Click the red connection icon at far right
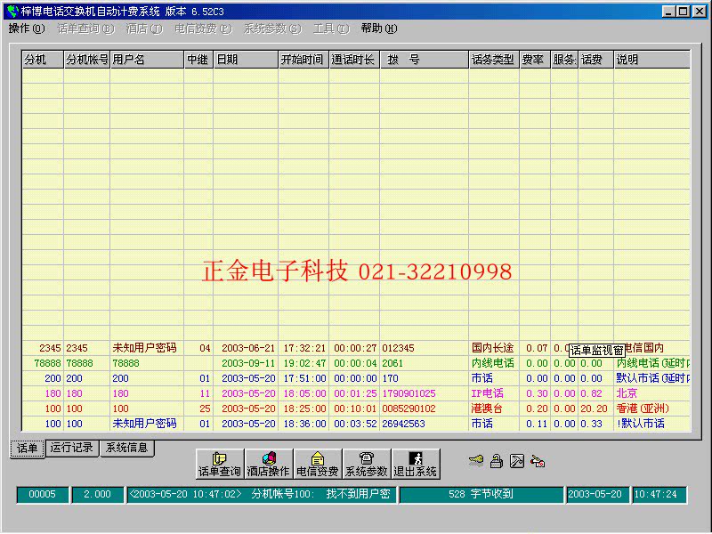The width and height of the screenshot is (712, 534). 538,461
